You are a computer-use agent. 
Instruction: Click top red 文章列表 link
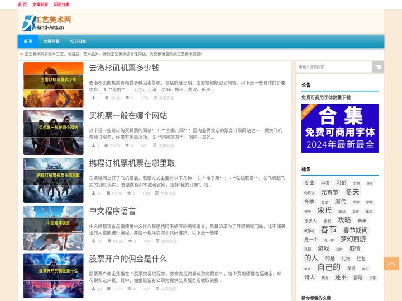coord(40,4)
